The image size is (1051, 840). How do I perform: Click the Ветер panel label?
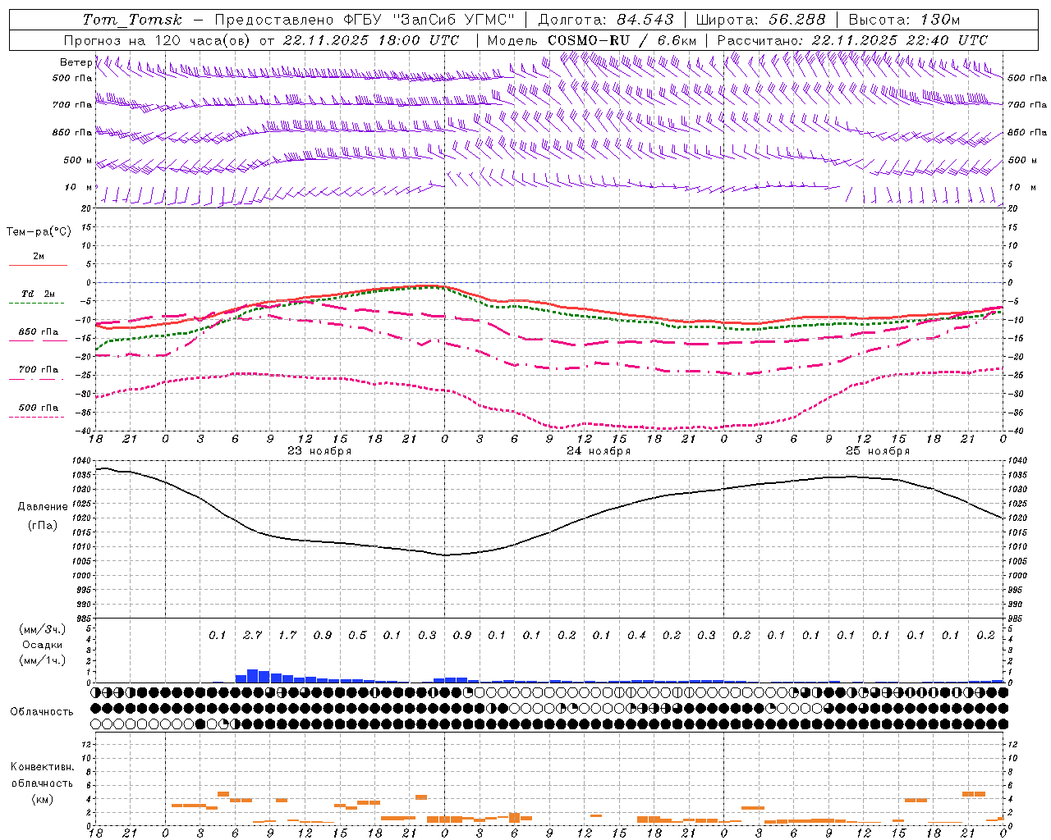[76, 62]
